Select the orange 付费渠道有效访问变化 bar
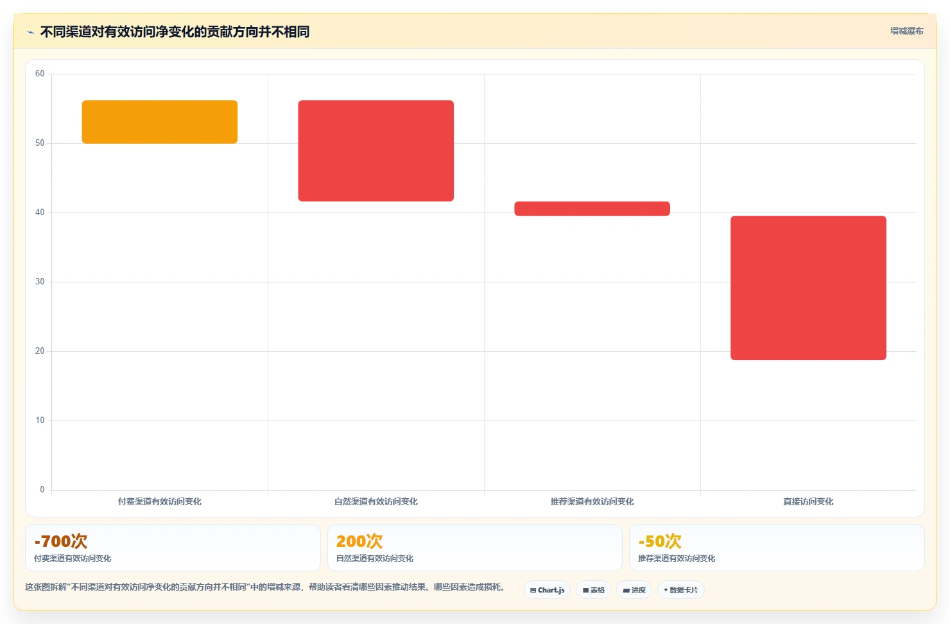This screenshot has width=950, height=624. [160, 122]
